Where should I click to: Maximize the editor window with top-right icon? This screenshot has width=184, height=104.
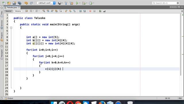coord(182,7)
